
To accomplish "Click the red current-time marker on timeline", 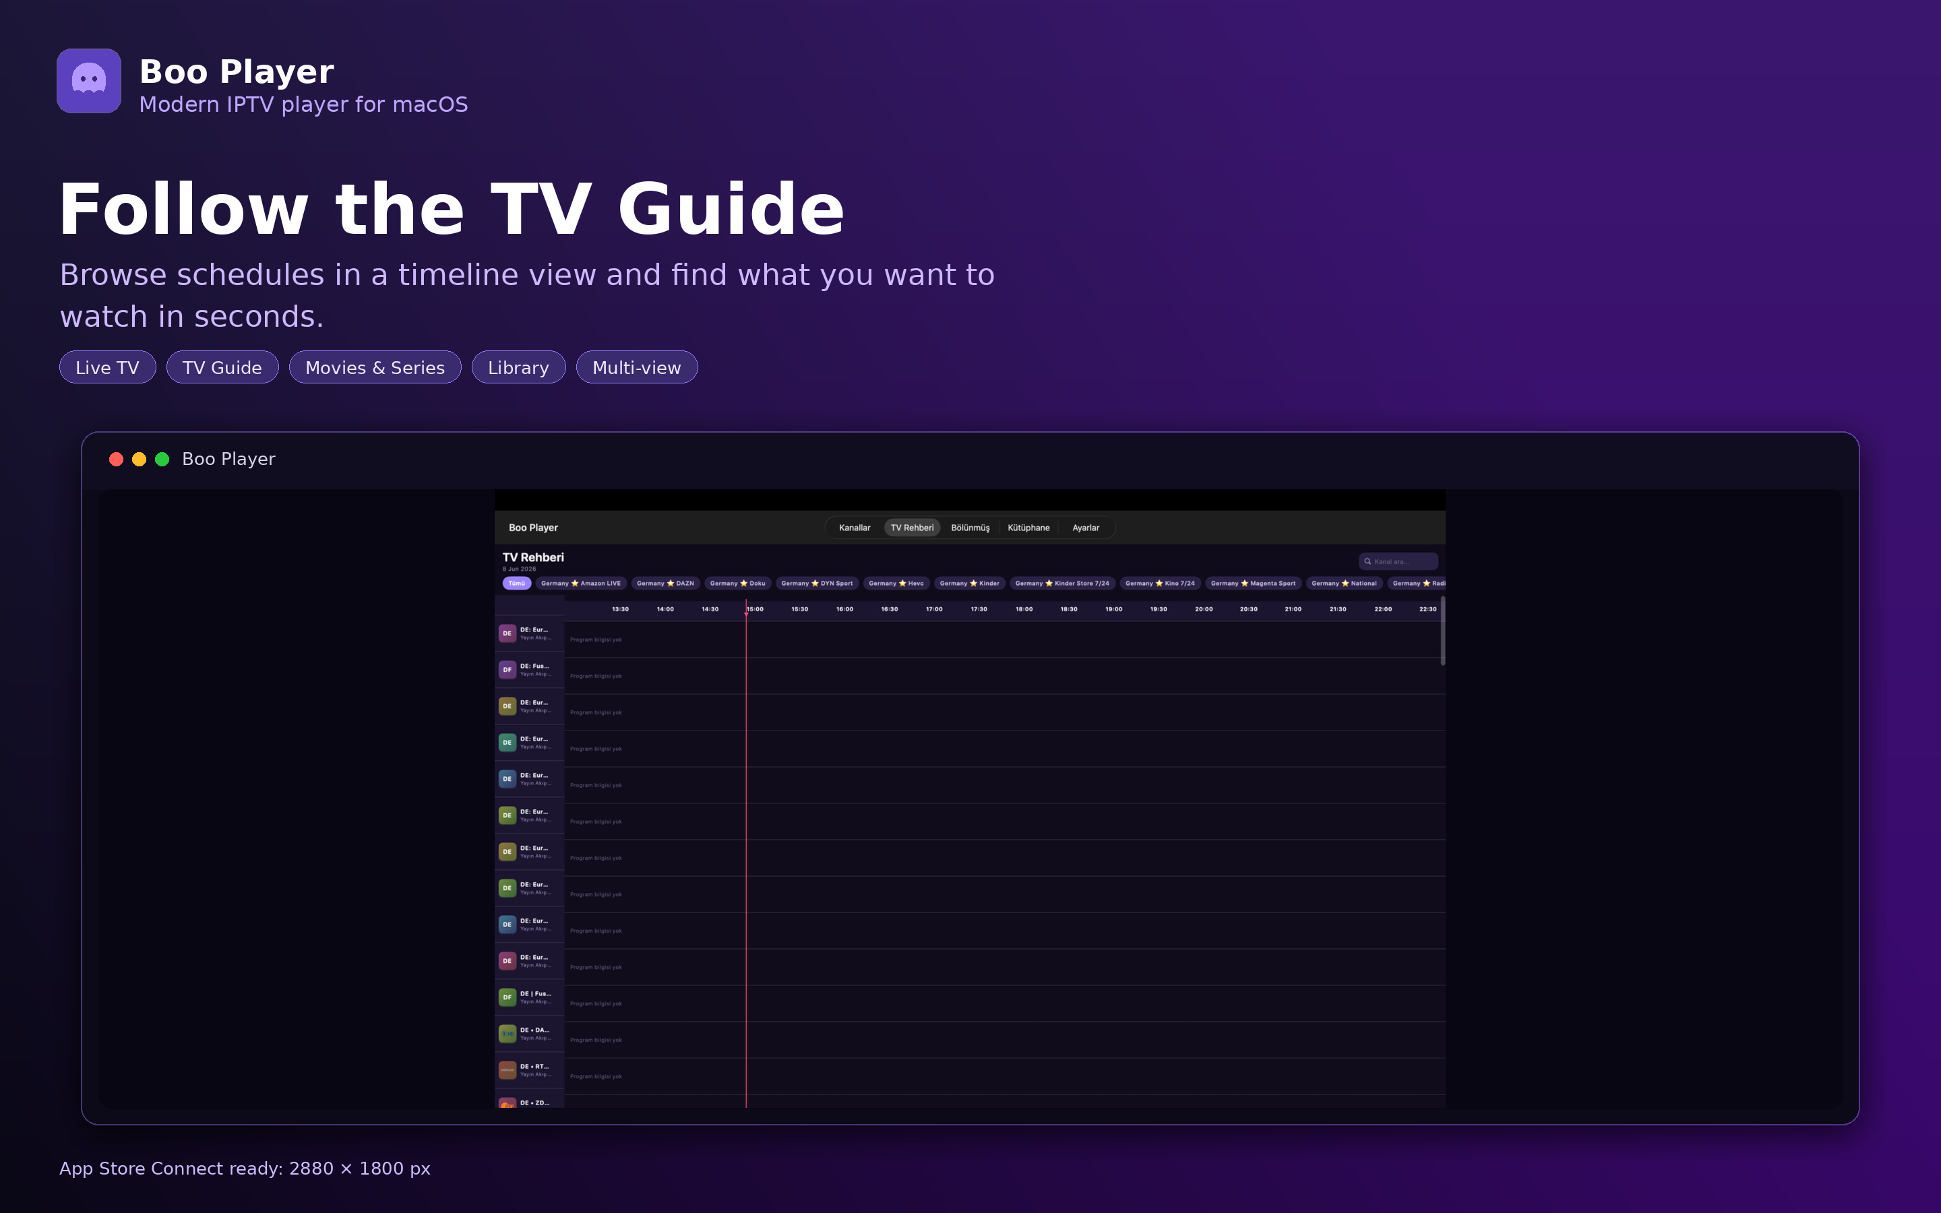I will point(746,615).
